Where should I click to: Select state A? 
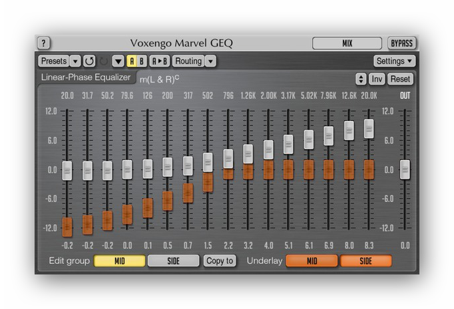tap(132, 61)
